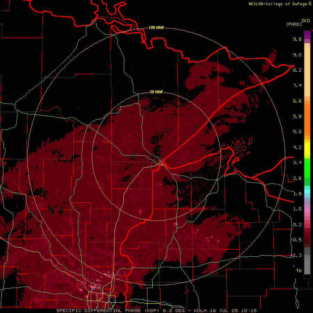This screenshot has width=313, height=313.
Task: Click the 6.6 value on the color scale
Action: (x=297, y=101)
